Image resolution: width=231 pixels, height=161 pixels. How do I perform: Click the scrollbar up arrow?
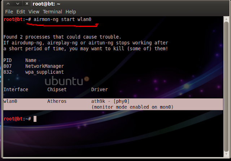click(x=226, y=19)
